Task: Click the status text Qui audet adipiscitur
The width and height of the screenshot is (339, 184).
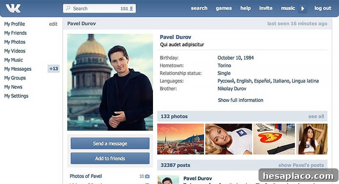Action: [x=182, y=45]
